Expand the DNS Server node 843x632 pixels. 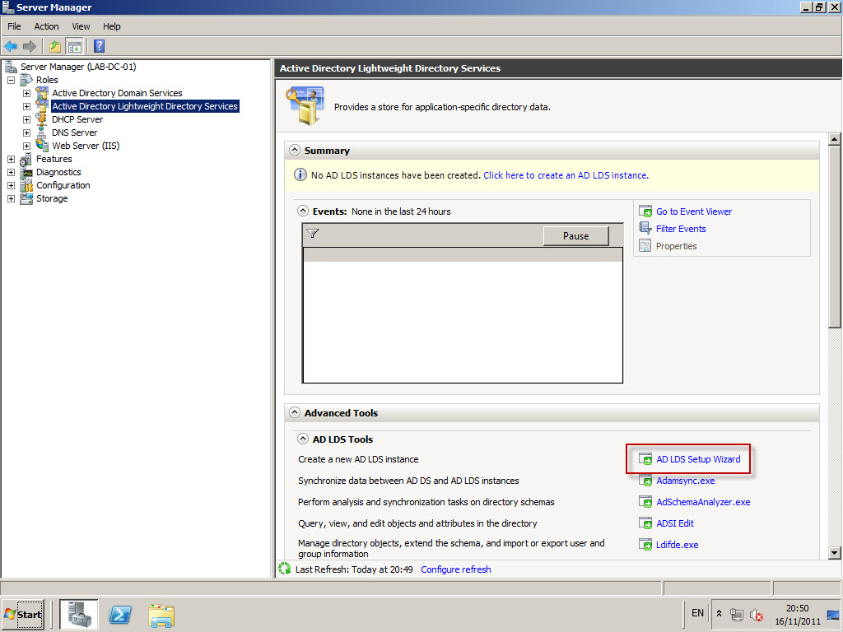coord(26,132)
